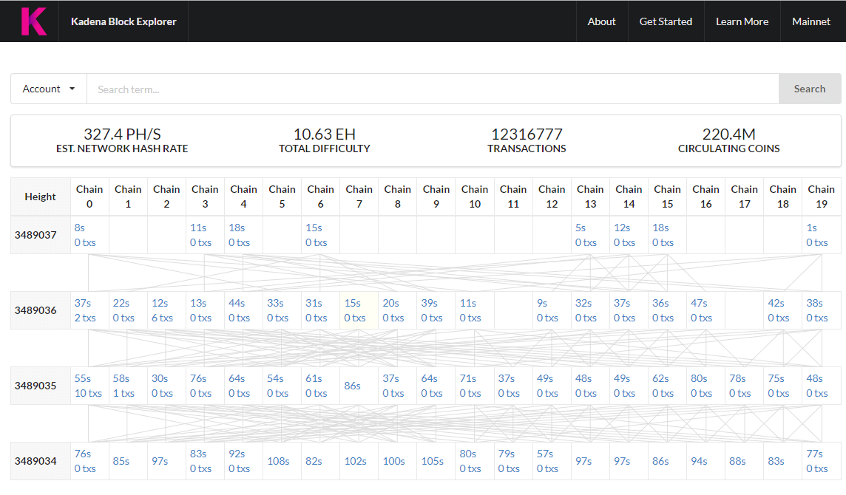Select height 3489034 row label

pos(35,461)
